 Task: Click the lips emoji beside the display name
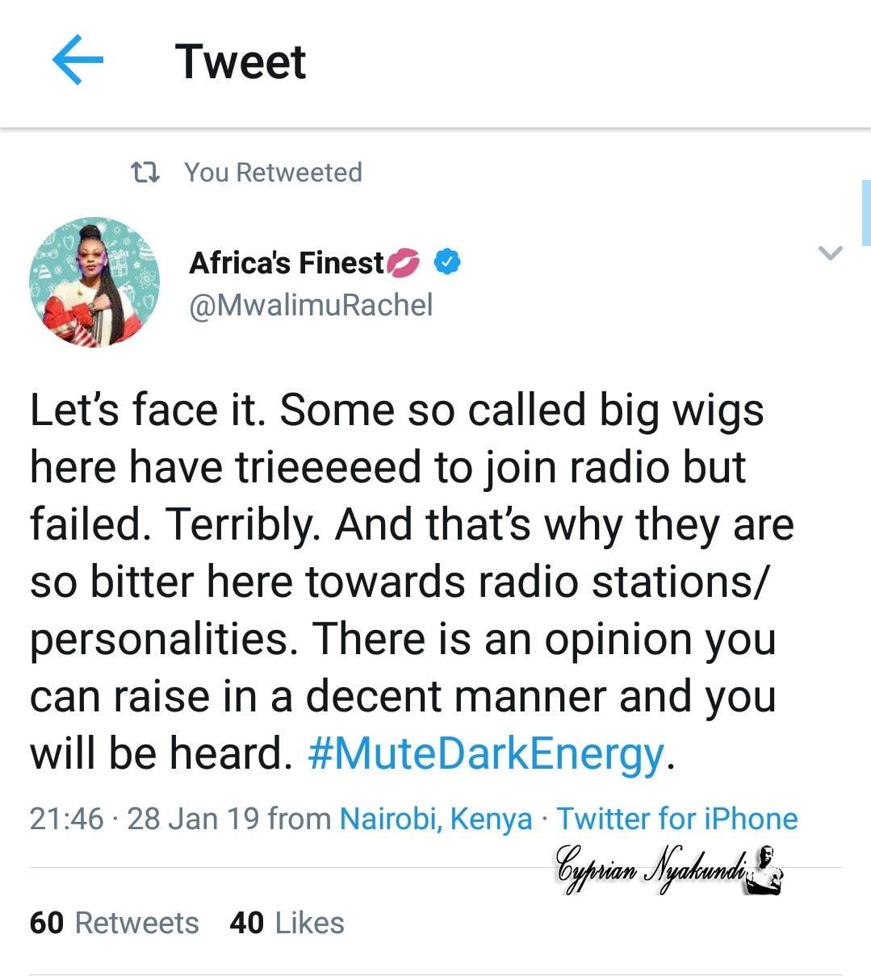pos(404,263)
